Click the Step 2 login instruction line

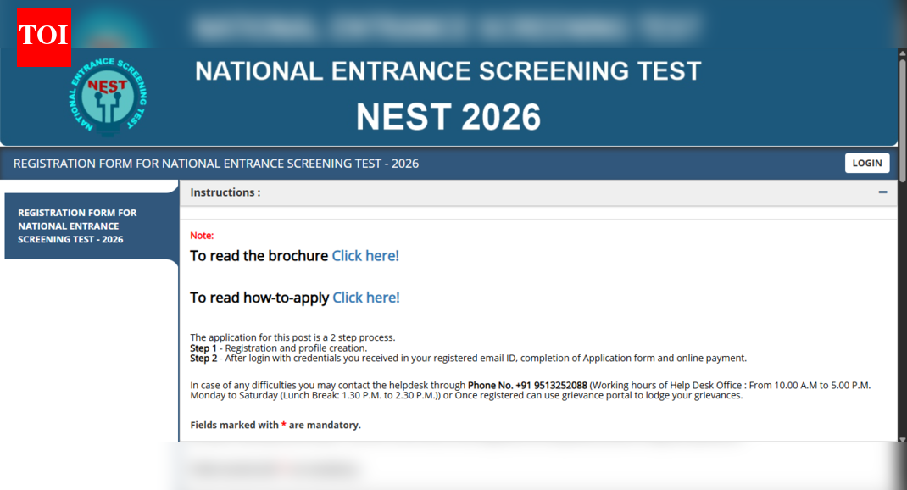[x=468, y=359]
